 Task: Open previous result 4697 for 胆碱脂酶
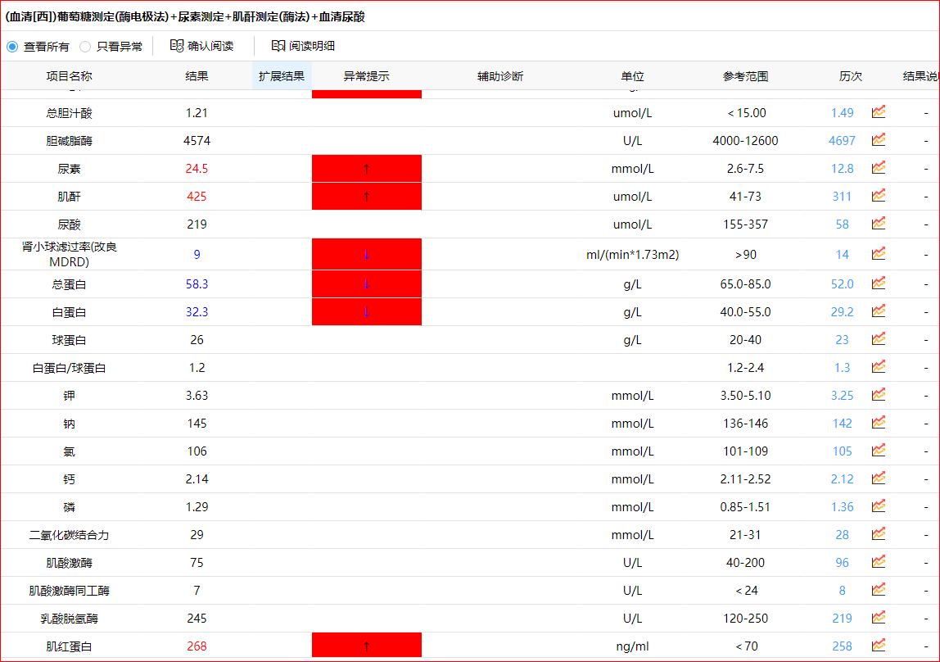[x=843, y=140]
